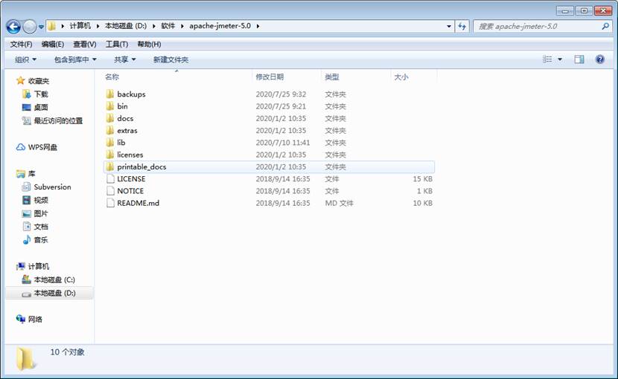The image size is (618, 379).
Task: Toggle the preview pane icon
Action: 579,59
